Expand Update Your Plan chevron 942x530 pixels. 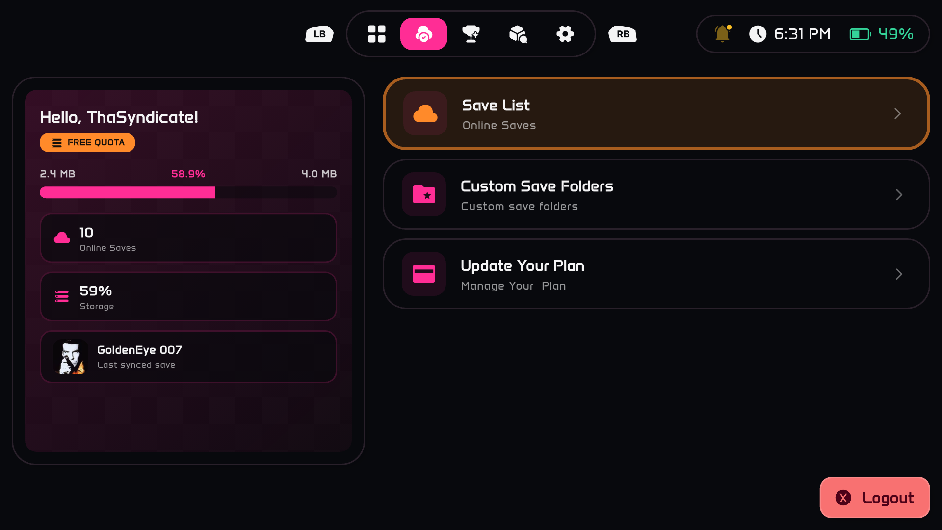pyautogui.click(x=899, y=274)
